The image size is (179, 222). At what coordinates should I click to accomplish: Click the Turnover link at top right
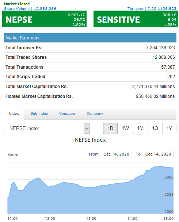(x=152, y=9)
